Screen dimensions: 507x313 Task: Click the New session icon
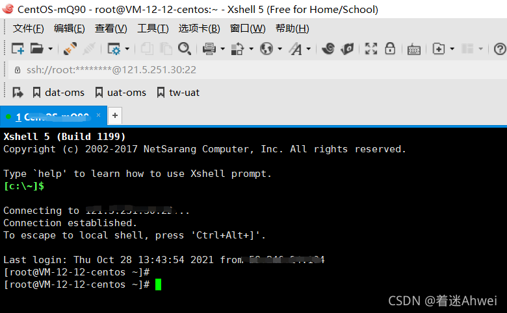[18, 49]
